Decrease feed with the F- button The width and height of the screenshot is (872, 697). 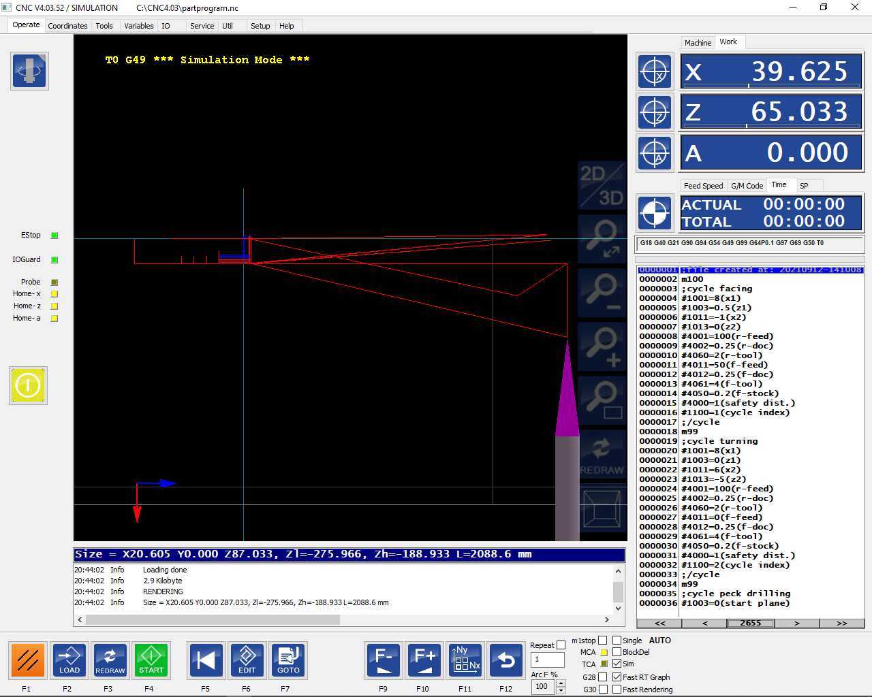(384, 660)
